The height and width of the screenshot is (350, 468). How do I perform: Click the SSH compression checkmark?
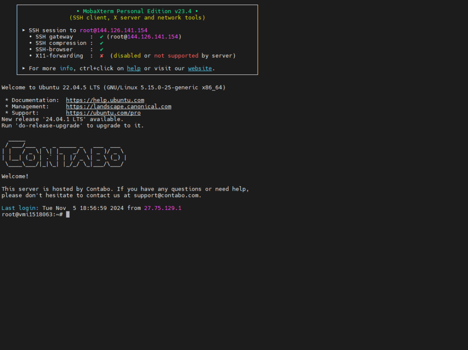tap(101, 43)
